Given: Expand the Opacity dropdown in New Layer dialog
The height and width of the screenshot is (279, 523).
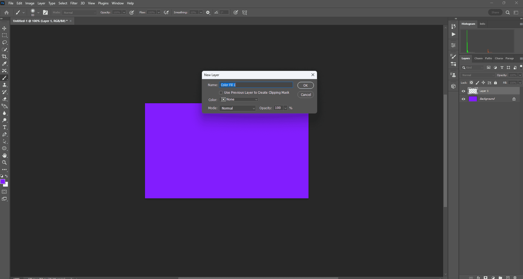Looking at the screenshot, I should point(285,108).
